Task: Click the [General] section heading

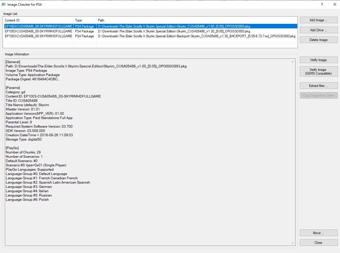Action: pos(13,62)
